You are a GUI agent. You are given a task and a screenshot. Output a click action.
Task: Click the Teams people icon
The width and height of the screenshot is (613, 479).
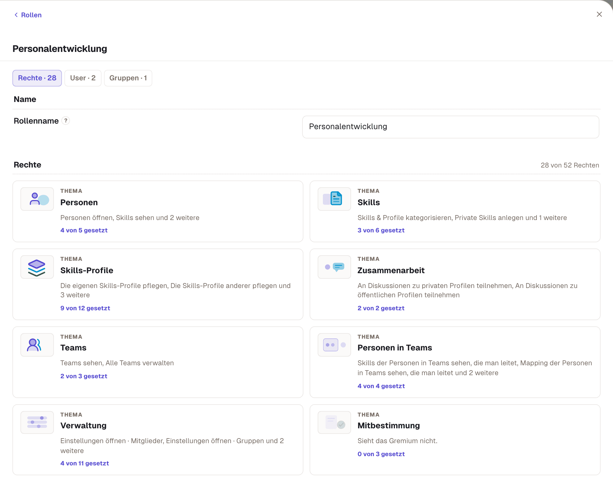point(37,345)
